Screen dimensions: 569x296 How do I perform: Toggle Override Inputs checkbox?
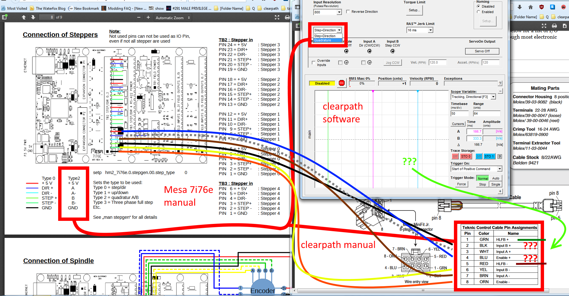314,63
